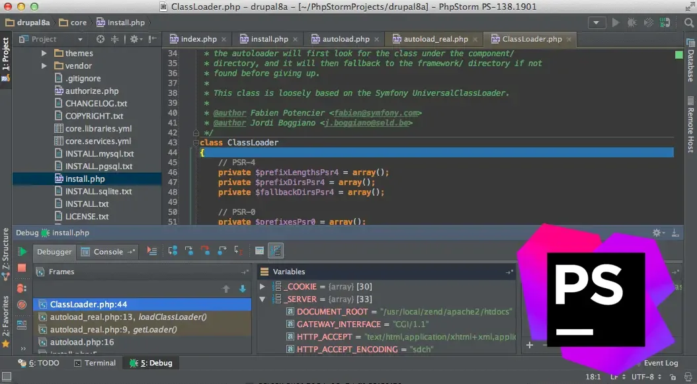Image resolution: width=697 pixels, height=384 pixels.
Task: Click the Run icon in top toolbar
Action: (616, 22)
